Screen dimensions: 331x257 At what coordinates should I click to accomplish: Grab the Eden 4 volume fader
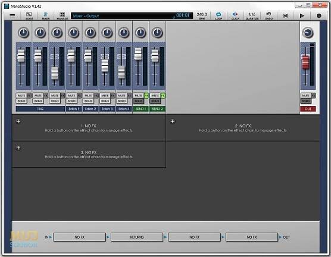click(x=121, y=73)
